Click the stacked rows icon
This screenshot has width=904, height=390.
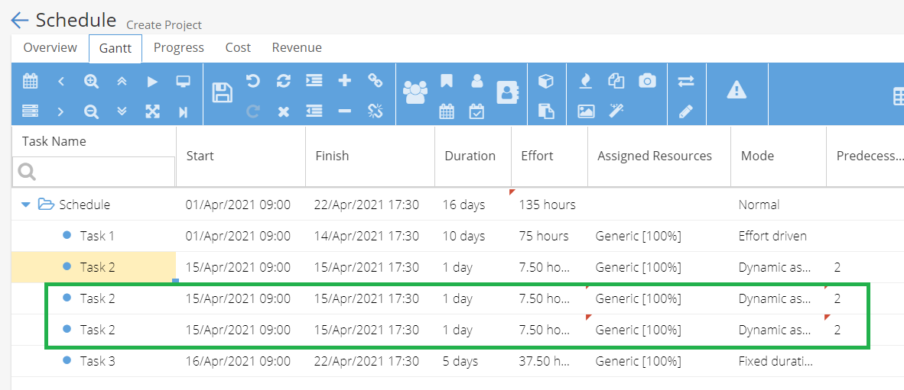30,111
